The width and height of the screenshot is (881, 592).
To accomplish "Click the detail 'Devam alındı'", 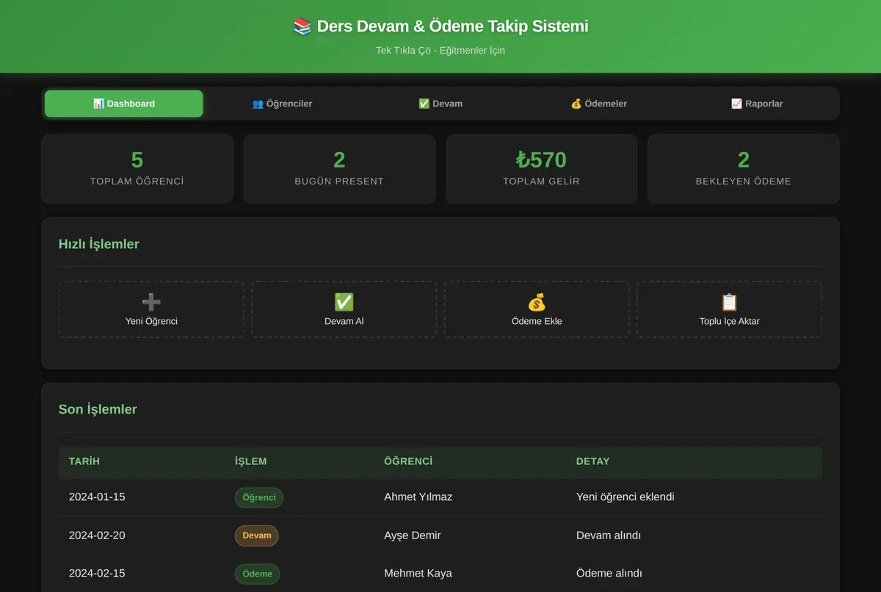I will 609,535.
